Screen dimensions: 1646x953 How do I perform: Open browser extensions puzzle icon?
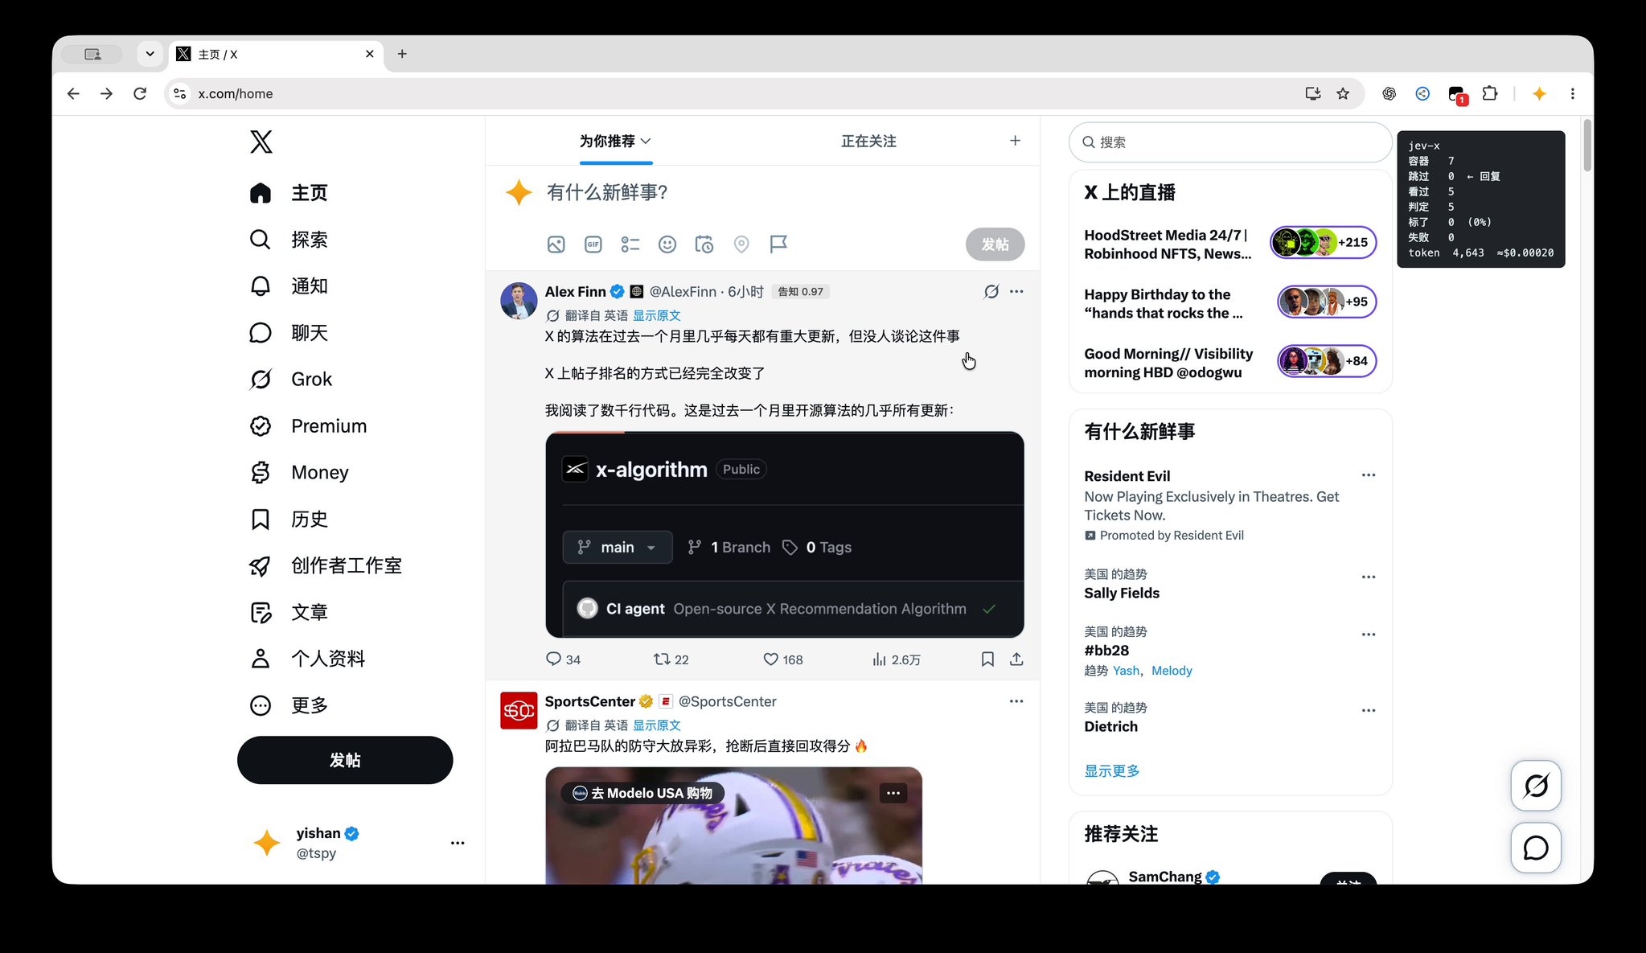click(x=1489, y=93)
